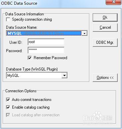Close the ODBC Data Source window
The image size is (122, 129).
click(113, 2)
